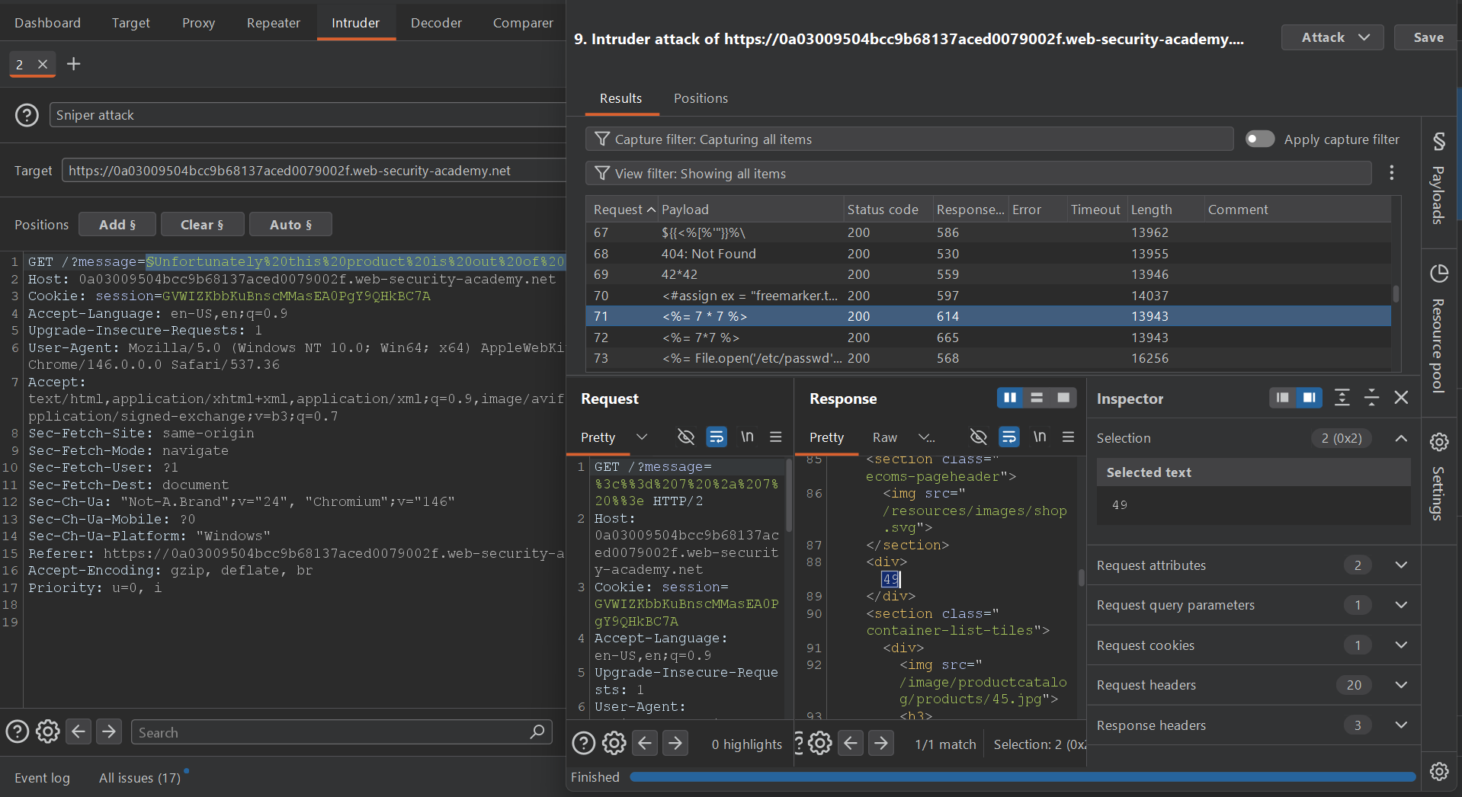Click the Clear § button
The height and width of the screenshot is (797, 1462).
(202, 225)
